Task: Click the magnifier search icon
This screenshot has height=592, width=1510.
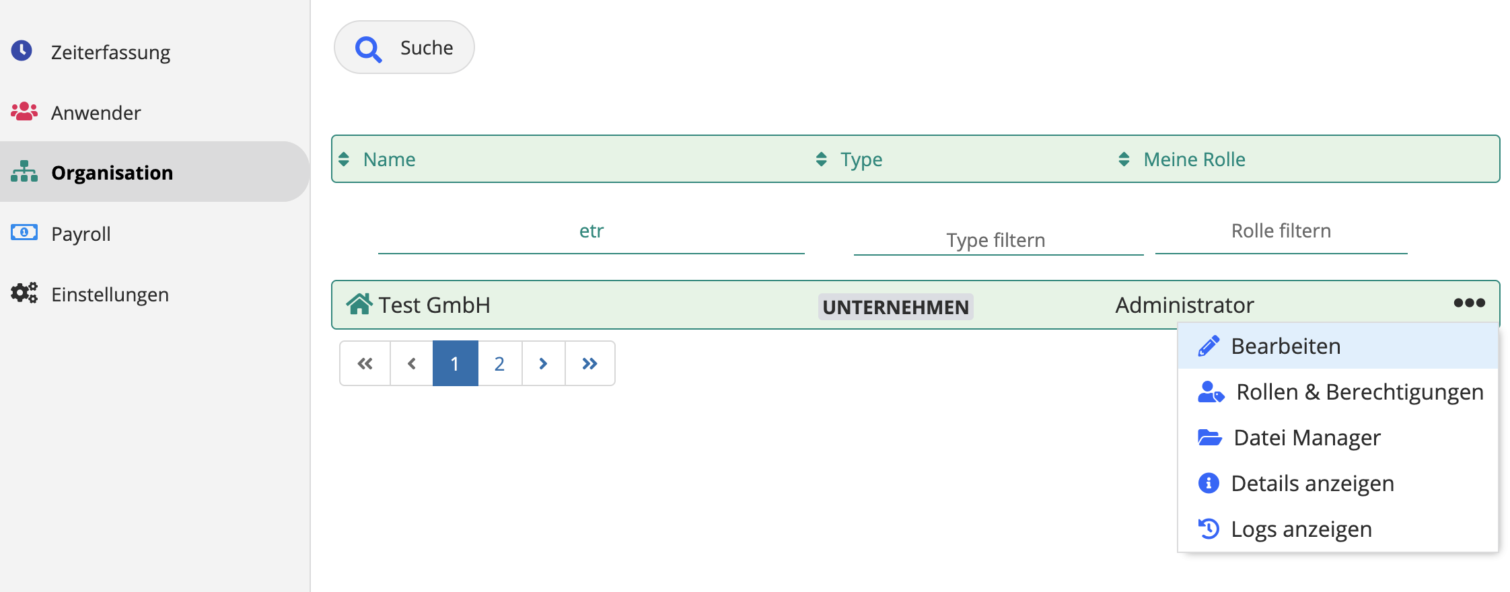Action: [368, 49]
